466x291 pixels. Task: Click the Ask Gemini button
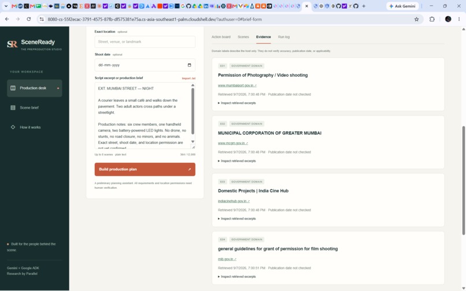click(402, 6)
